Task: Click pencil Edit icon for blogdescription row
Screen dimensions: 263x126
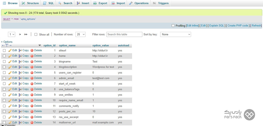Action: click(10, 67)
